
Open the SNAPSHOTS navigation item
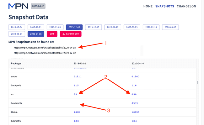click(164, 6)
